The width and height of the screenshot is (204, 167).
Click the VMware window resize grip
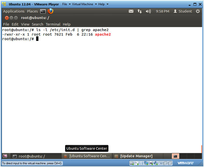click(200, 164)
